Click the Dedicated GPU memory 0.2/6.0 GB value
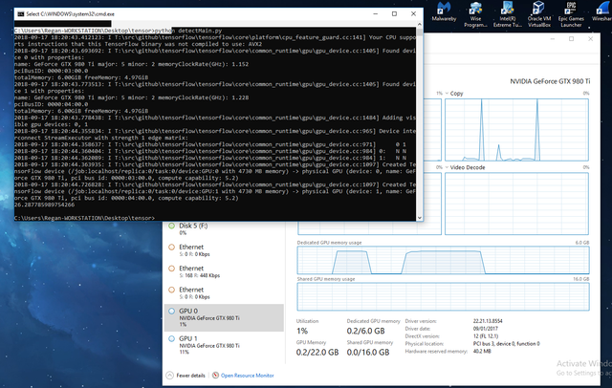The image size is (612, 388). (365, 331)
